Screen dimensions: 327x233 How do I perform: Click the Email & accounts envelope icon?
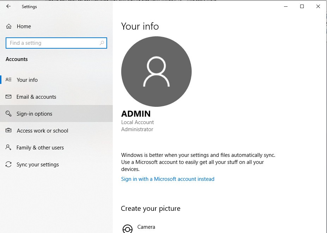point(8,97)
